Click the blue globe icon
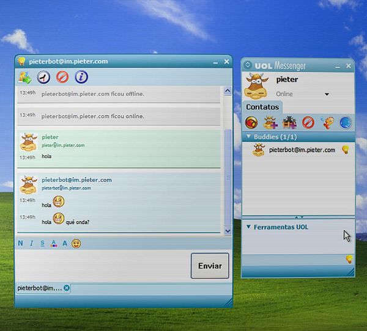The image size is (367, 331). (x=346, y=123)
